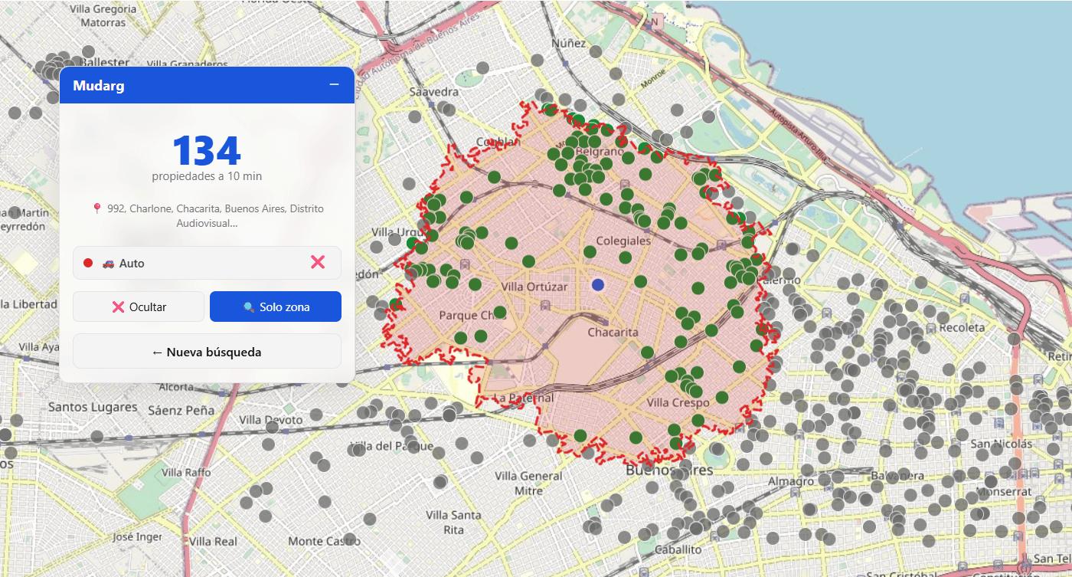Start a new search with Nueva búsqueda

click(207, 352)
